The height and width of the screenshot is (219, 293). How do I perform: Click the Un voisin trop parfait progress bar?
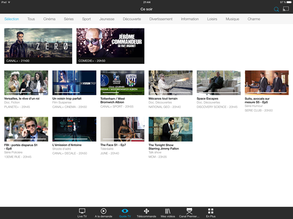click(74, 93)
